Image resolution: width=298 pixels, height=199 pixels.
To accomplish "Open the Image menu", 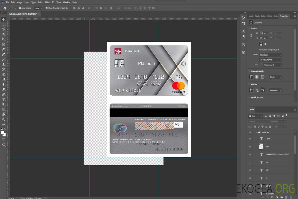I will [20, 2].
